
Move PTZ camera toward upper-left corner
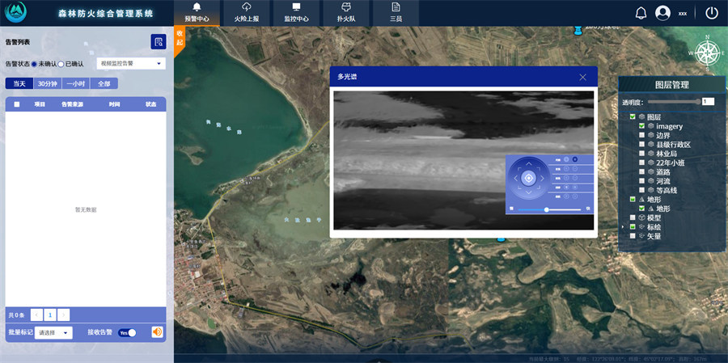519,169
